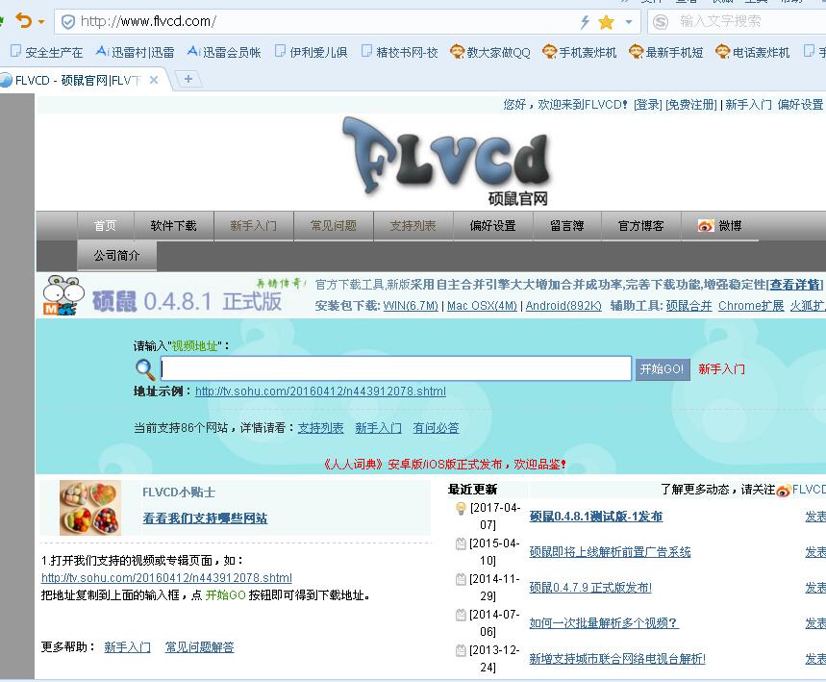Click the Sogou search engine icon
Image resolution: width=826 pixels, height=682 pixels.
tap(660, 21)
